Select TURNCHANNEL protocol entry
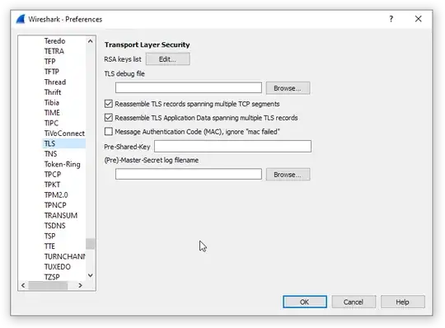 [x=65, y=256]
